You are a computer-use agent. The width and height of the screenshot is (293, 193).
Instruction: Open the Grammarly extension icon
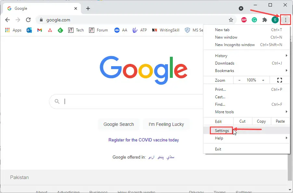tap(254, 20)
